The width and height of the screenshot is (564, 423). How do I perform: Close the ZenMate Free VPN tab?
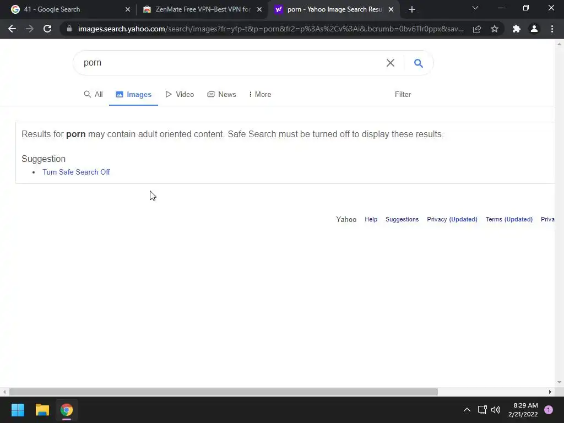pyautogui.click(x=259, y=10)
